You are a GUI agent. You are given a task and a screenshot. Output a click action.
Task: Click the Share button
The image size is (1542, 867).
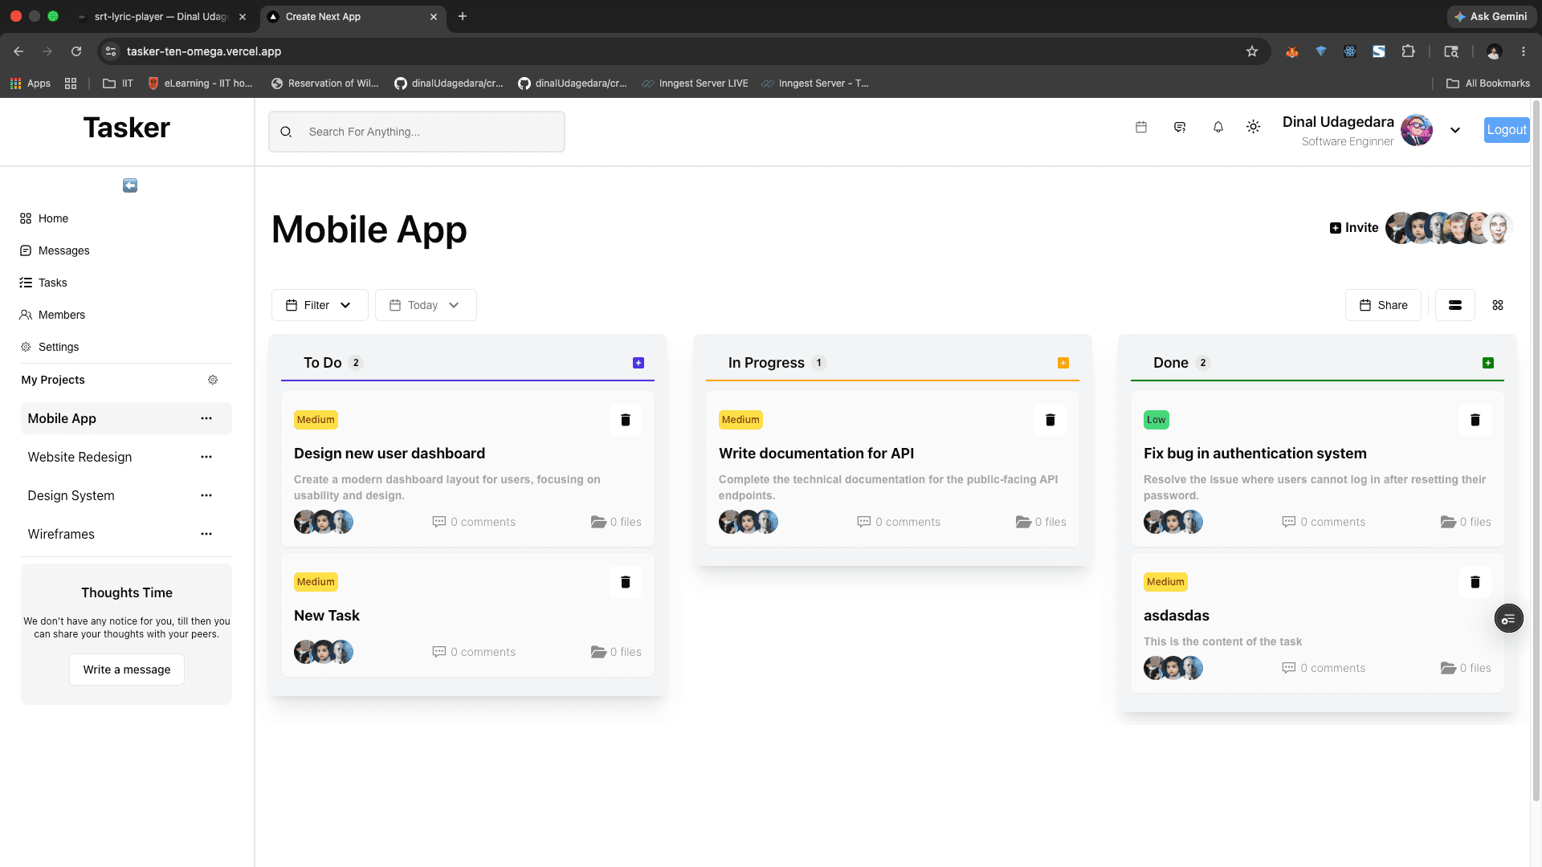click(1383, 305)
